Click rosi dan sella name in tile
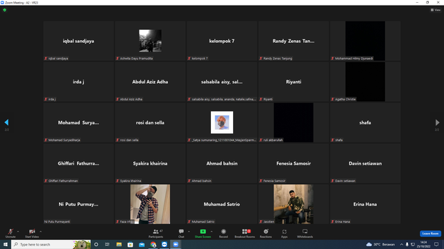444x249 pixels. click(150, 122)
